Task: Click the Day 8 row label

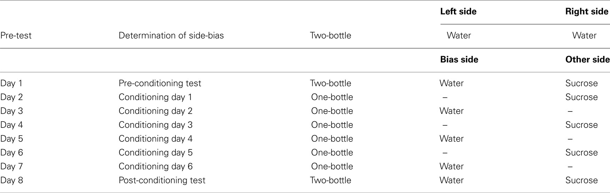Action: point(11,180)
